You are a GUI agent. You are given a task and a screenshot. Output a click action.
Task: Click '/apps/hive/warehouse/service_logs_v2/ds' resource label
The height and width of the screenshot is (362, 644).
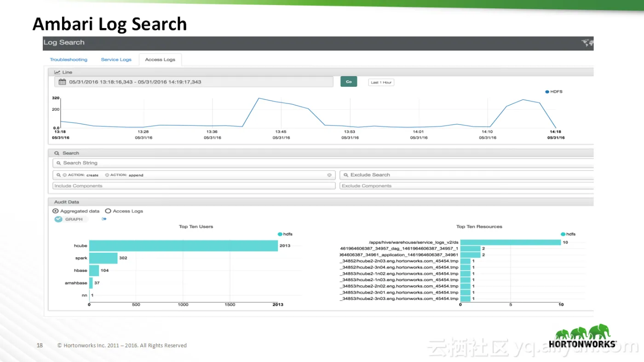tap(414, 242)
